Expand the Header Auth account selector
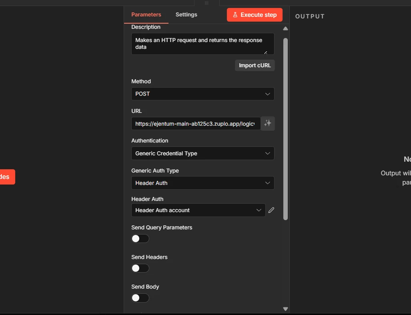The height and width of the screenshot is (315, 411). click(x=198, y=210)
